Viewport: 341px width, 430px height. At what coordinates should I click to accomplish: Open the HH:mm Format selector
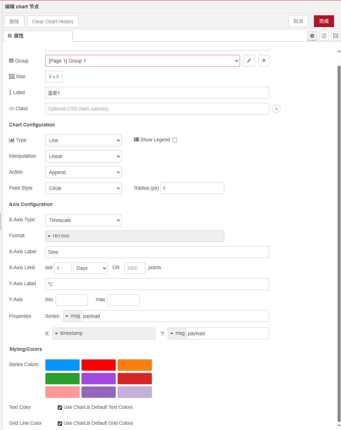coord(135,236)
